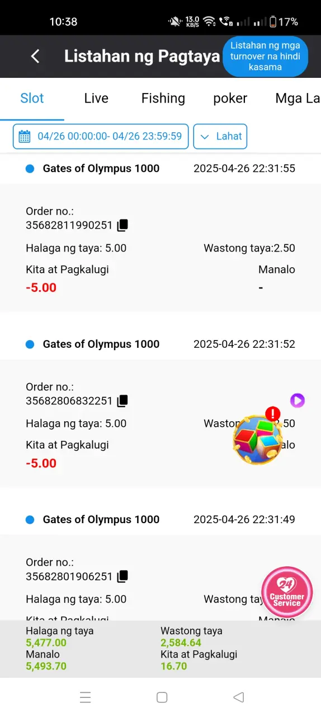Image resolution: width=321 pixels, height=717 pixels.
Task: Tap Android home square button
Action: pos(162,697)
